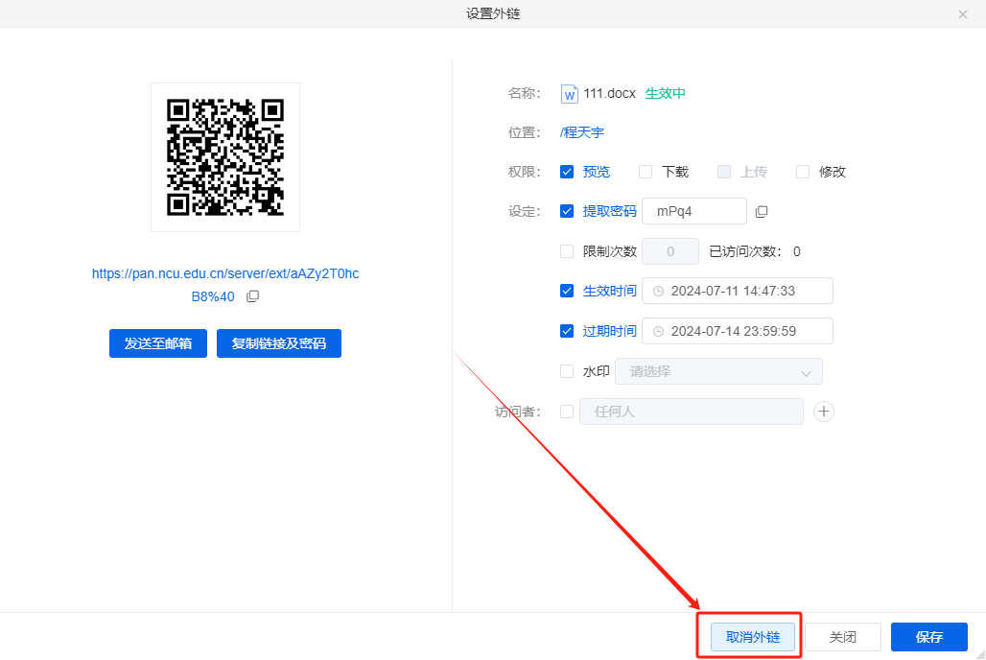Enable the 下载 permission checkbox
This screenshot has height=660, width=986.
point(646,172)
